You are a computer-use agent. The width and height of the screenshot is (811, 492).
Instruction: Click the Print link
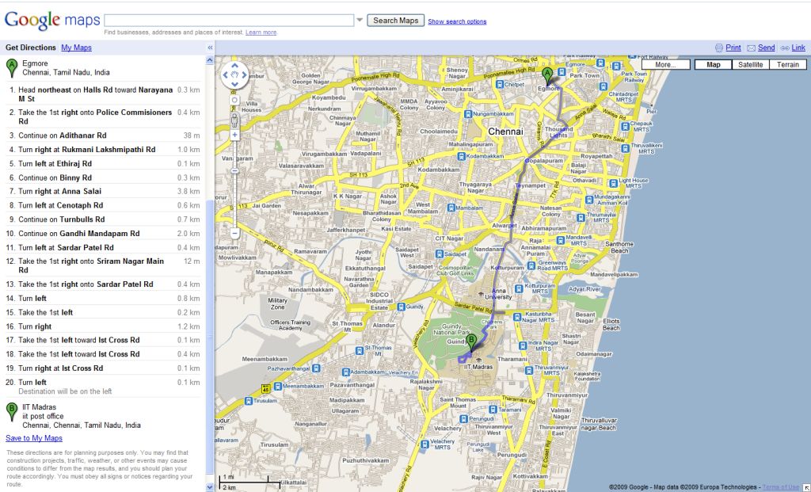[x=733, y=48]
